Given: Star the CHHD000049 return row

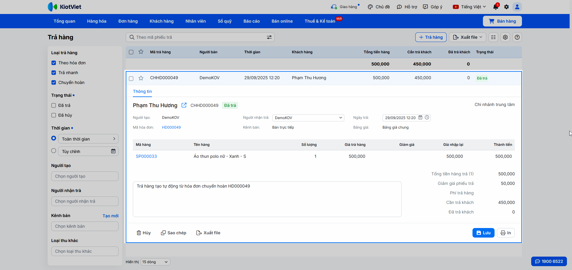Looking at the screenshot, I should [141, 78].
